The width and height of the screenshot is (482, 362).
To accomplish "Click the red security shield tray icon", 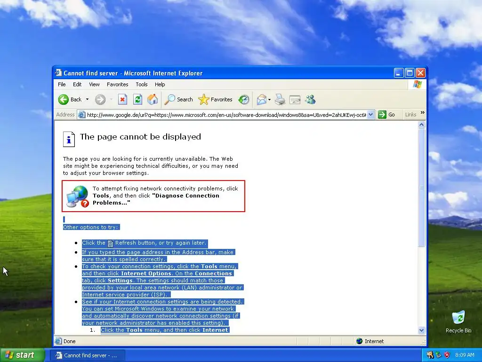I will [447, 355].
